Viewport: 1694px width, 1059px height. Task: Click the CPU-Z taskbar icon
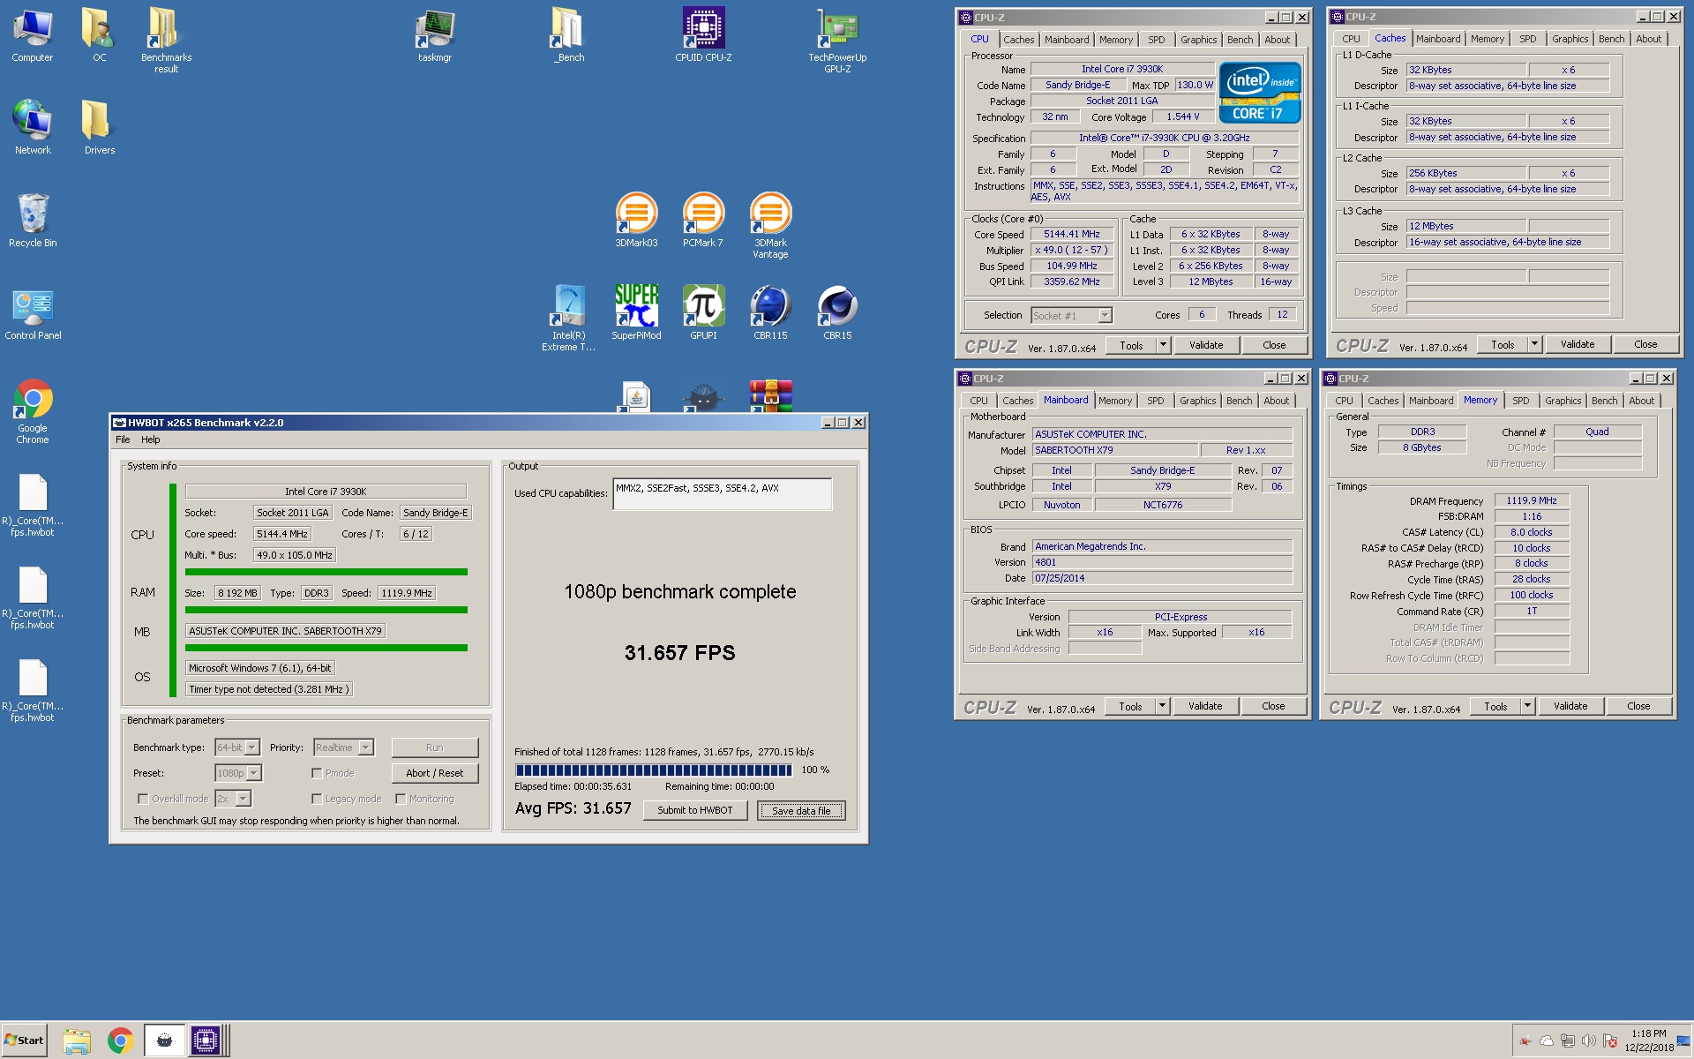pyautogui.click(x=206, y=1040)
